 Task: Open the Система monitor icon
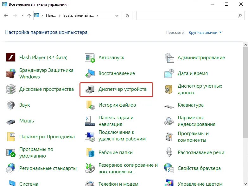coord(12,183)
